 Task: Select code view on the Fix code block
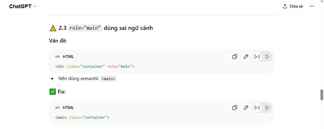pos(257,108)
